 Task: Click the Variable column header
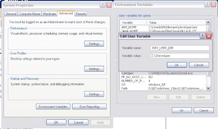133,22
